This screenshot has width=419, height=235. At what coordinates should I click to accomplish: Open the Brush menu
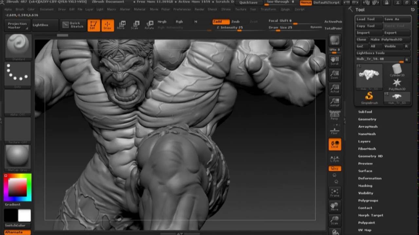click(20, 9)
